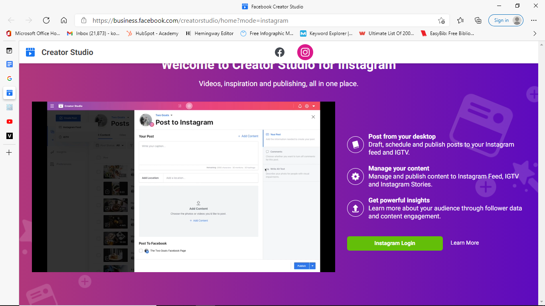The width and height of the screenshot is (545, 306).
Task: Click the Post from your desktop heading
Action: tap(402, 136)
